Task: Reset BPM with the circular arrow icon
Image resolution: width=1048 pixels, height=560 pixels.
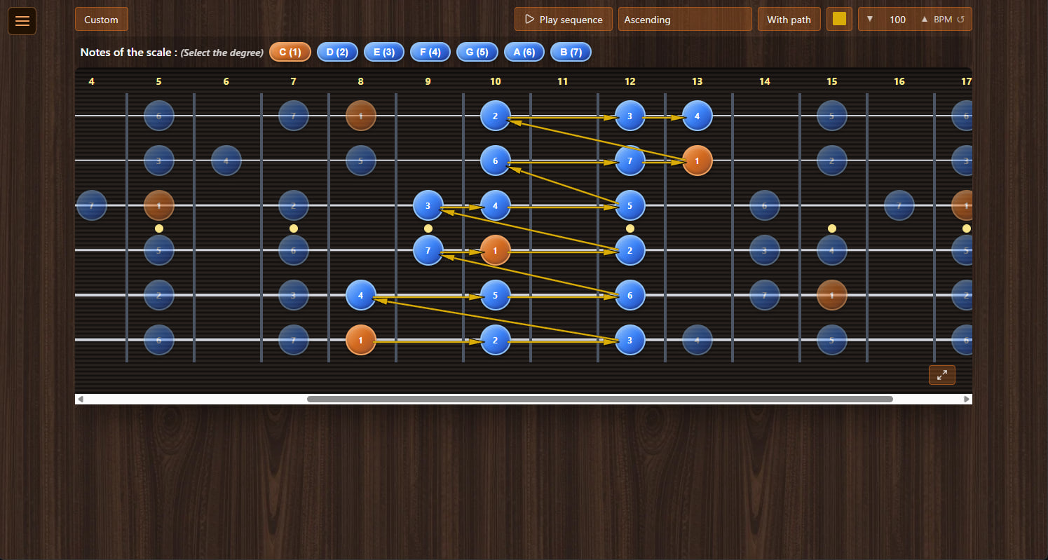Action: [x=960, y=20]
